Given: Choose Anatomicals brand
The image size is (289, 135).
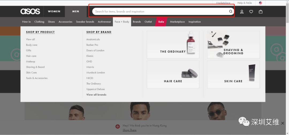Looking at the screenshot, I should [x=93, y=39].
